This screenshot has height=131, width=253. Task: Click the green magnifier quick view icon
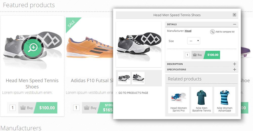click(x=33, y=47)
